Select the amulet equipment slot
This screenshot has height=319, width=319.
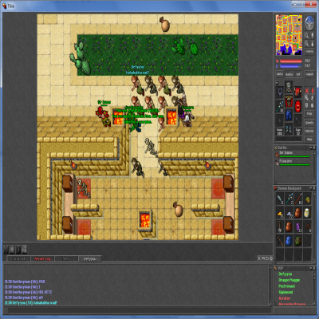279,93
